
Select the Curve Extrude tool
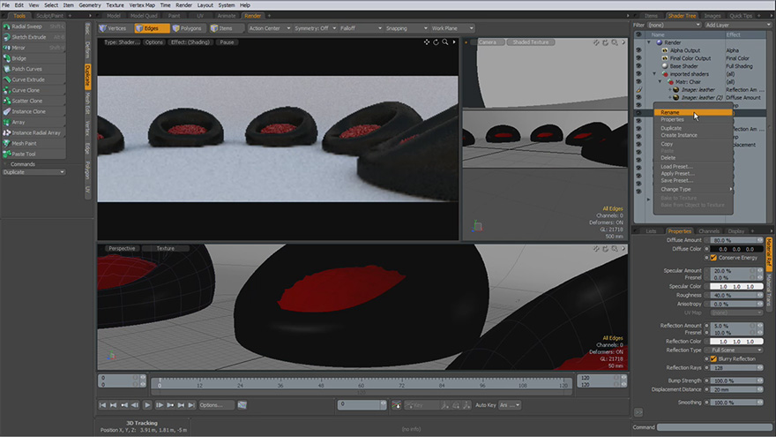(x=34, y=79)
